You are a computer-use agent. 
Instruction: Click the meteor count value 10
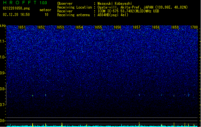point(46,15)
